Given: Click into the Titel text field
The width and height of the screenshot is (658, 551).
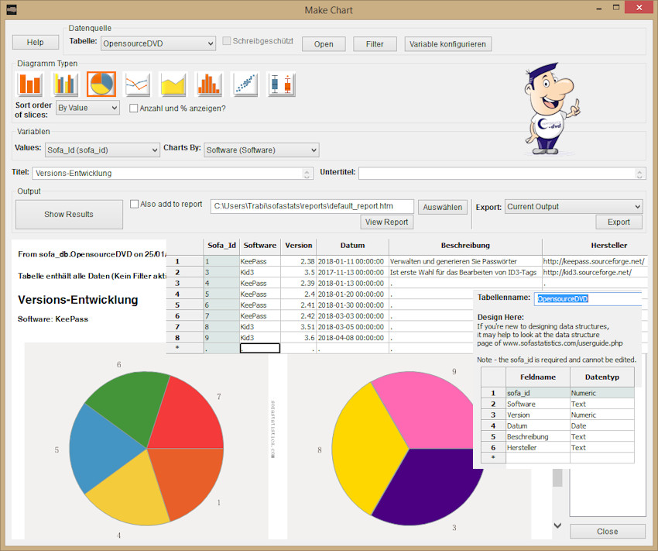Looking at the screenshot, I should (x=172, y=173).
